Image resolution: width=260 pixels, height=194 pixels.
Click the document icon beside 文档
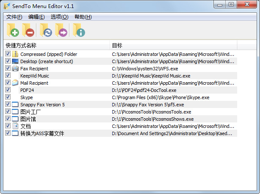[x=15, y=126]
